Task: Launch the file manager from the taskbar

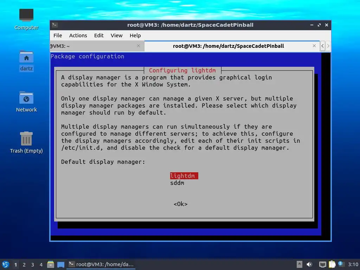Action: coord(51,264)
